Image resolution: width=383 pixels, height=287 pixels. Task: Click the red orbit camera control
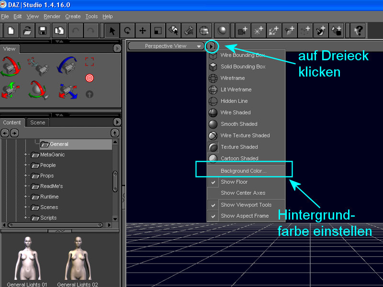pos(11,66)
